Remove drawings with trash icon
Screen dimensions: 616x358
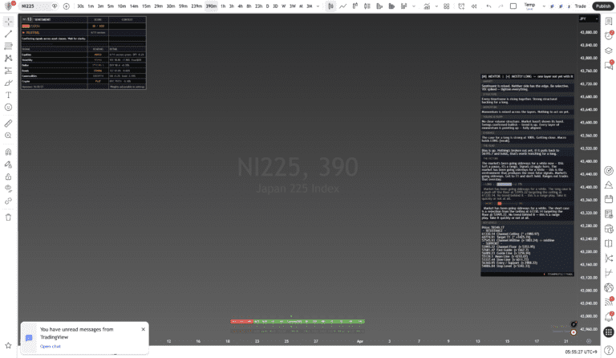(x=8, y=218)
